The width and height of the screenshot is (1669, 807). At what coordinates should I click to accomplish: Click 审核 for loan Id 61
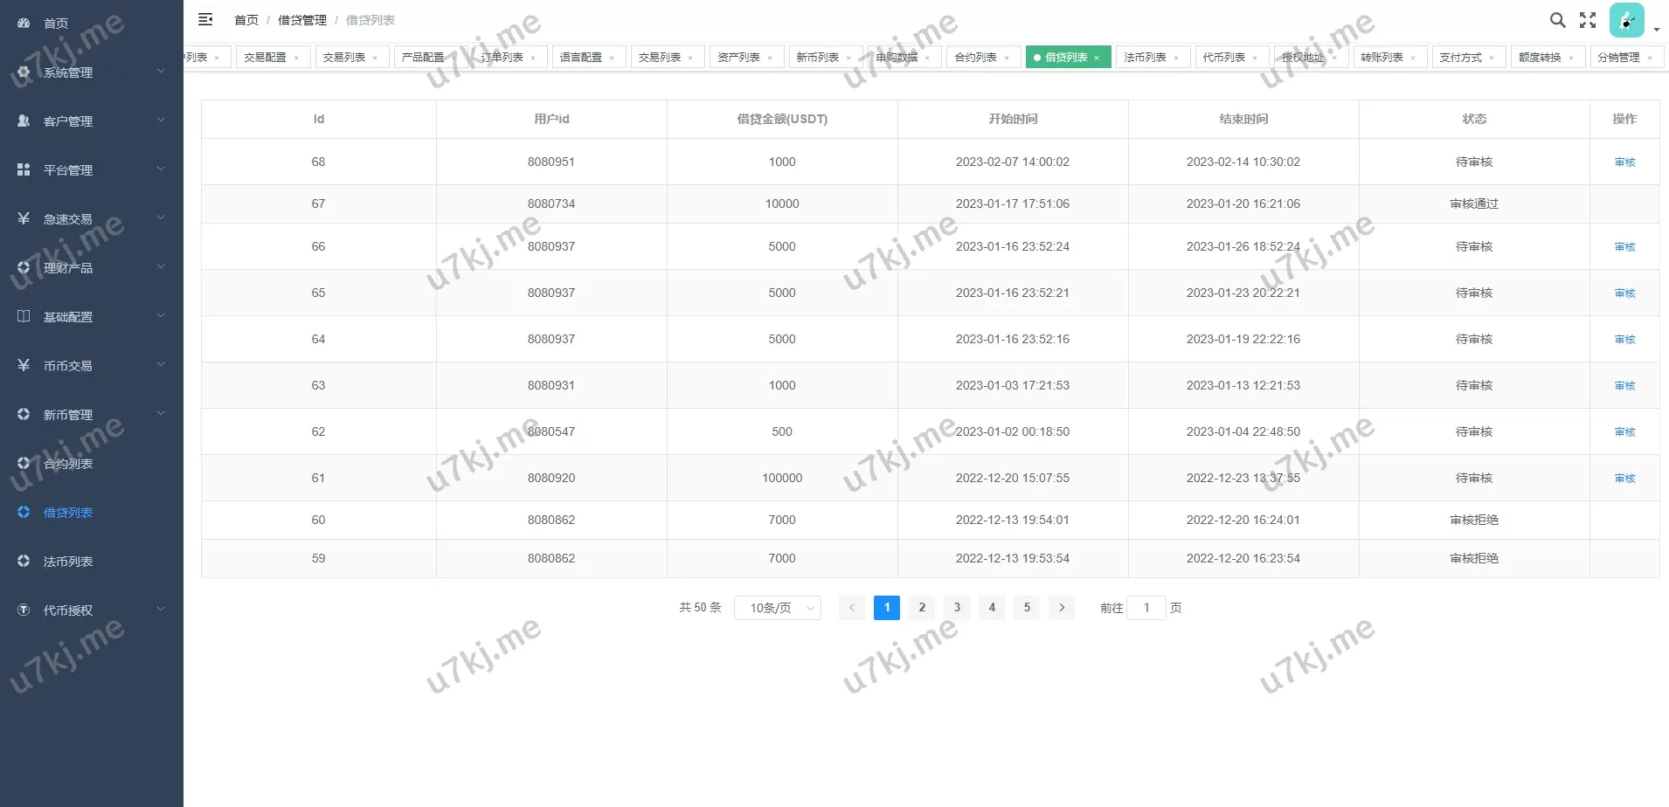[1624, 479]
